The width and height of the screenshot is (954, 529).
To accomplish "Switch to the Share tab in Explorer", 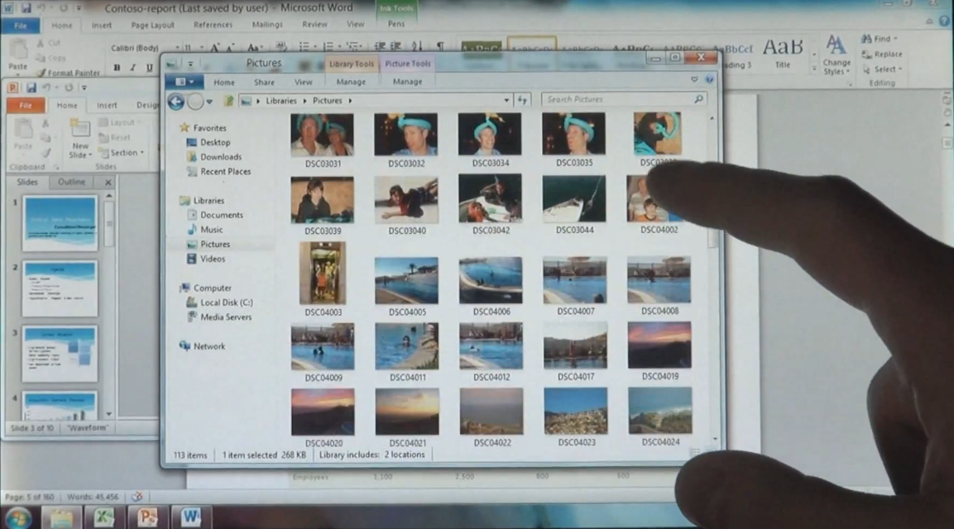I will (x=263, y=82).
